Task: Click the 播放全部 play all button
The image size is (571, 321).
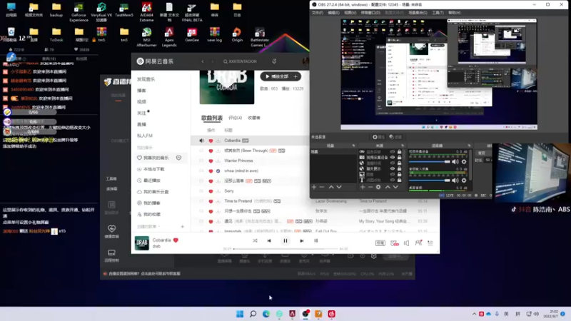Action: [277, 76]
